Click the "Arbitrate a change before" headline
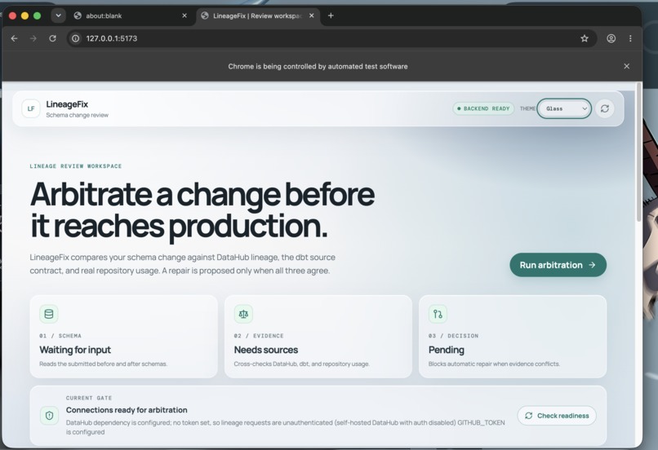 pyautogui.click(x=202, y=194)
